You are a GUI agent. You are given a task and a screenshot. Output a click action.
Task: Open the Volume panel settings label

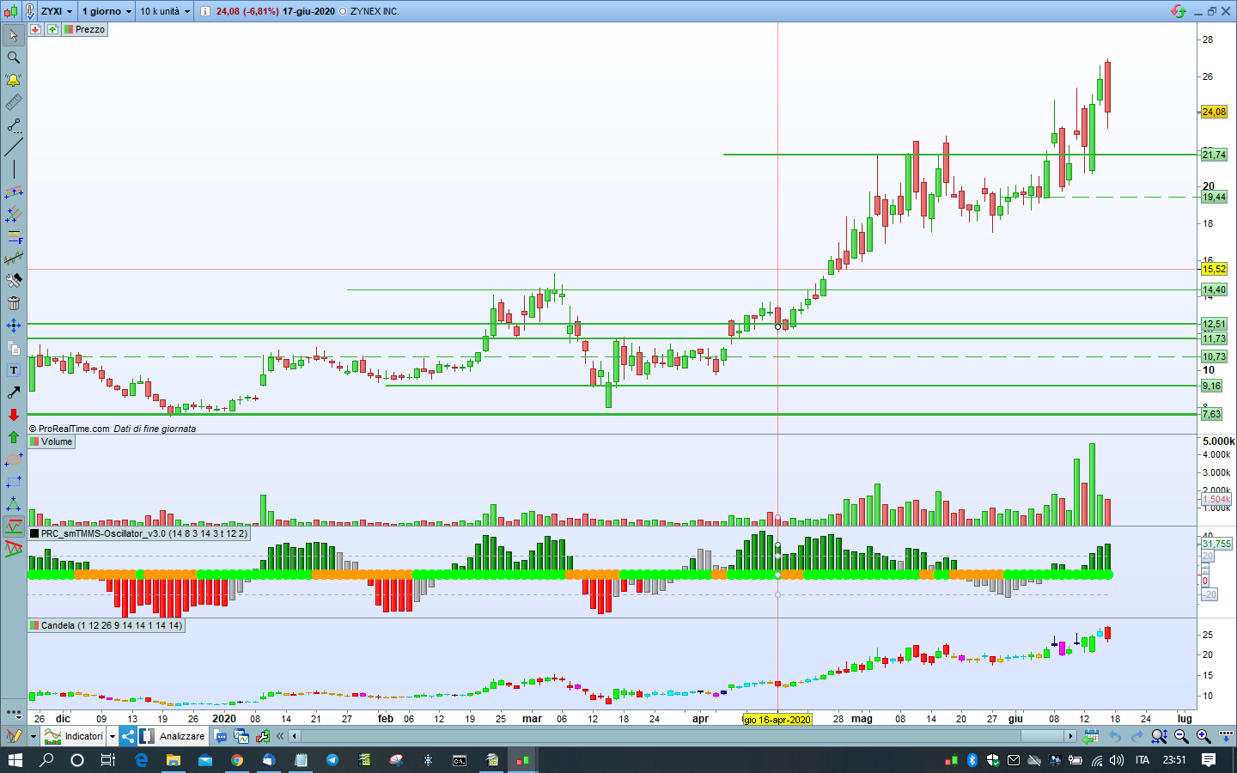coord(52,441)
